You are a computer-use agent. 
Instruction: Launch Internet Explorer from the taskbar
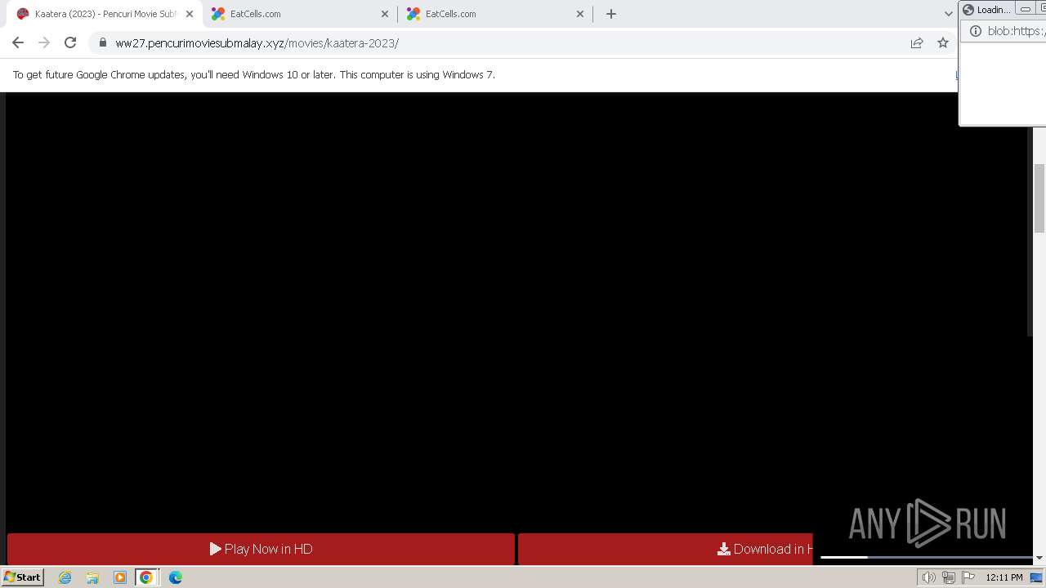coord(65,577)
